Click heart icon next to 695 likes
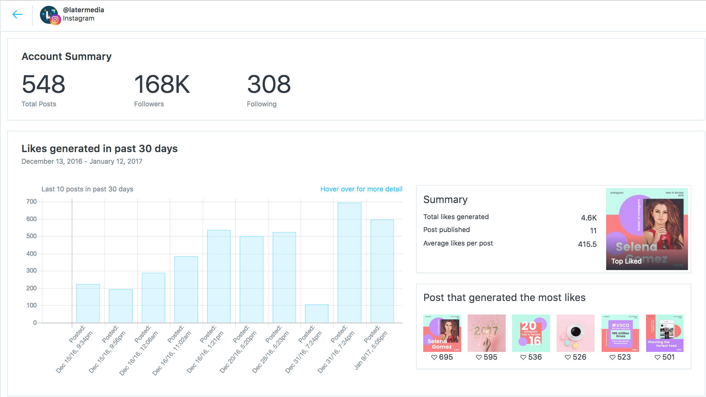706x397 pixels. [x=434, y=357]
